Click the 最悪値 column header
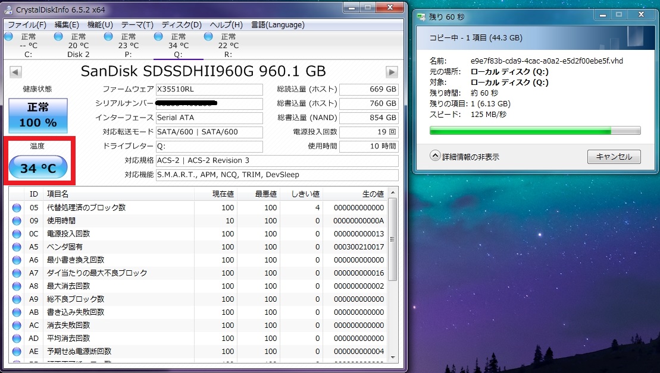Viewport: 660px width, 373px height. (258, 194)
